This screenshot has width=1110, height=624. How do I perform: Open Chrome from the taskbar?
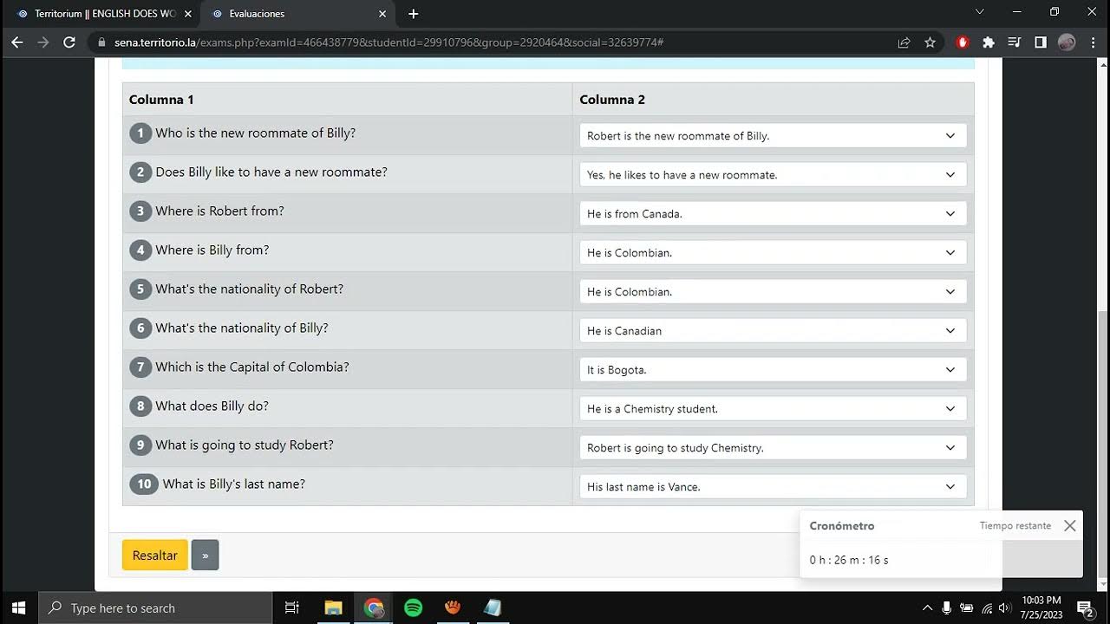pyautogui.click(x=374, y=608)
